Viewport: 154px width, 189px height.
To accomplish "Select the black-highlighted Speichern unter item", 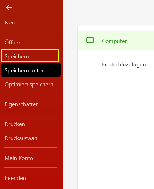I will [x=31, y=70].
